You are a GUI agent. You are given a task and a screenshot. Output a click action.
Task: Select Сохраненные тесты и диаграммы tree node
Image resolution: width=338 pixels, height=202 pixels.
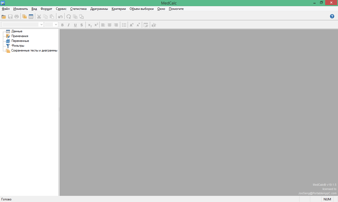tap(34, 50)
